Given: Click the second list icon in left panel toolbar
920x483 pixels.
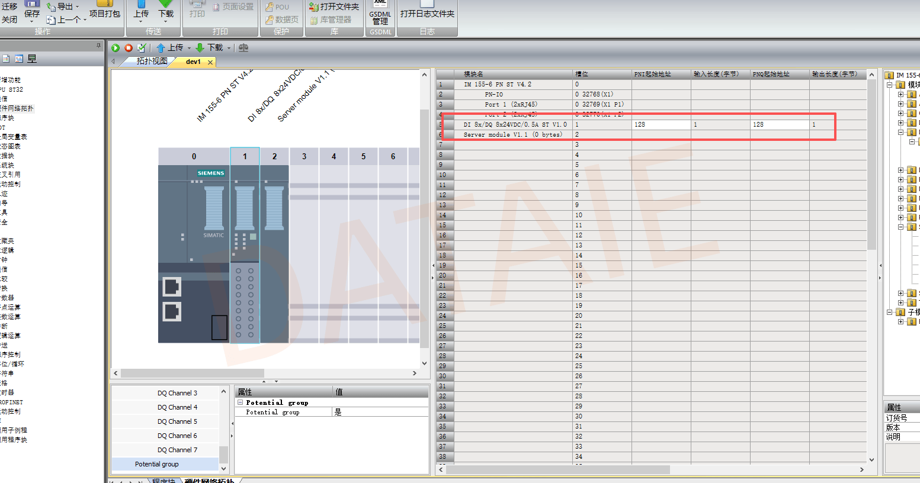Looking at the screenshot, I should click(x=19, y=59).
